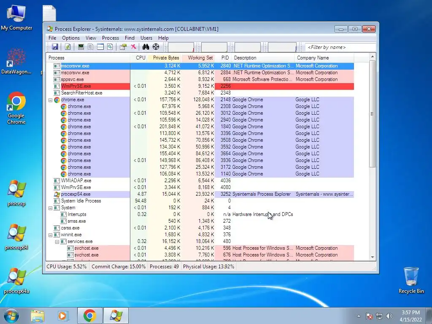The height and width of the screenshot is (324, 432).
Task: Click the red X Kill Process icon
Action: coord(133,47)
